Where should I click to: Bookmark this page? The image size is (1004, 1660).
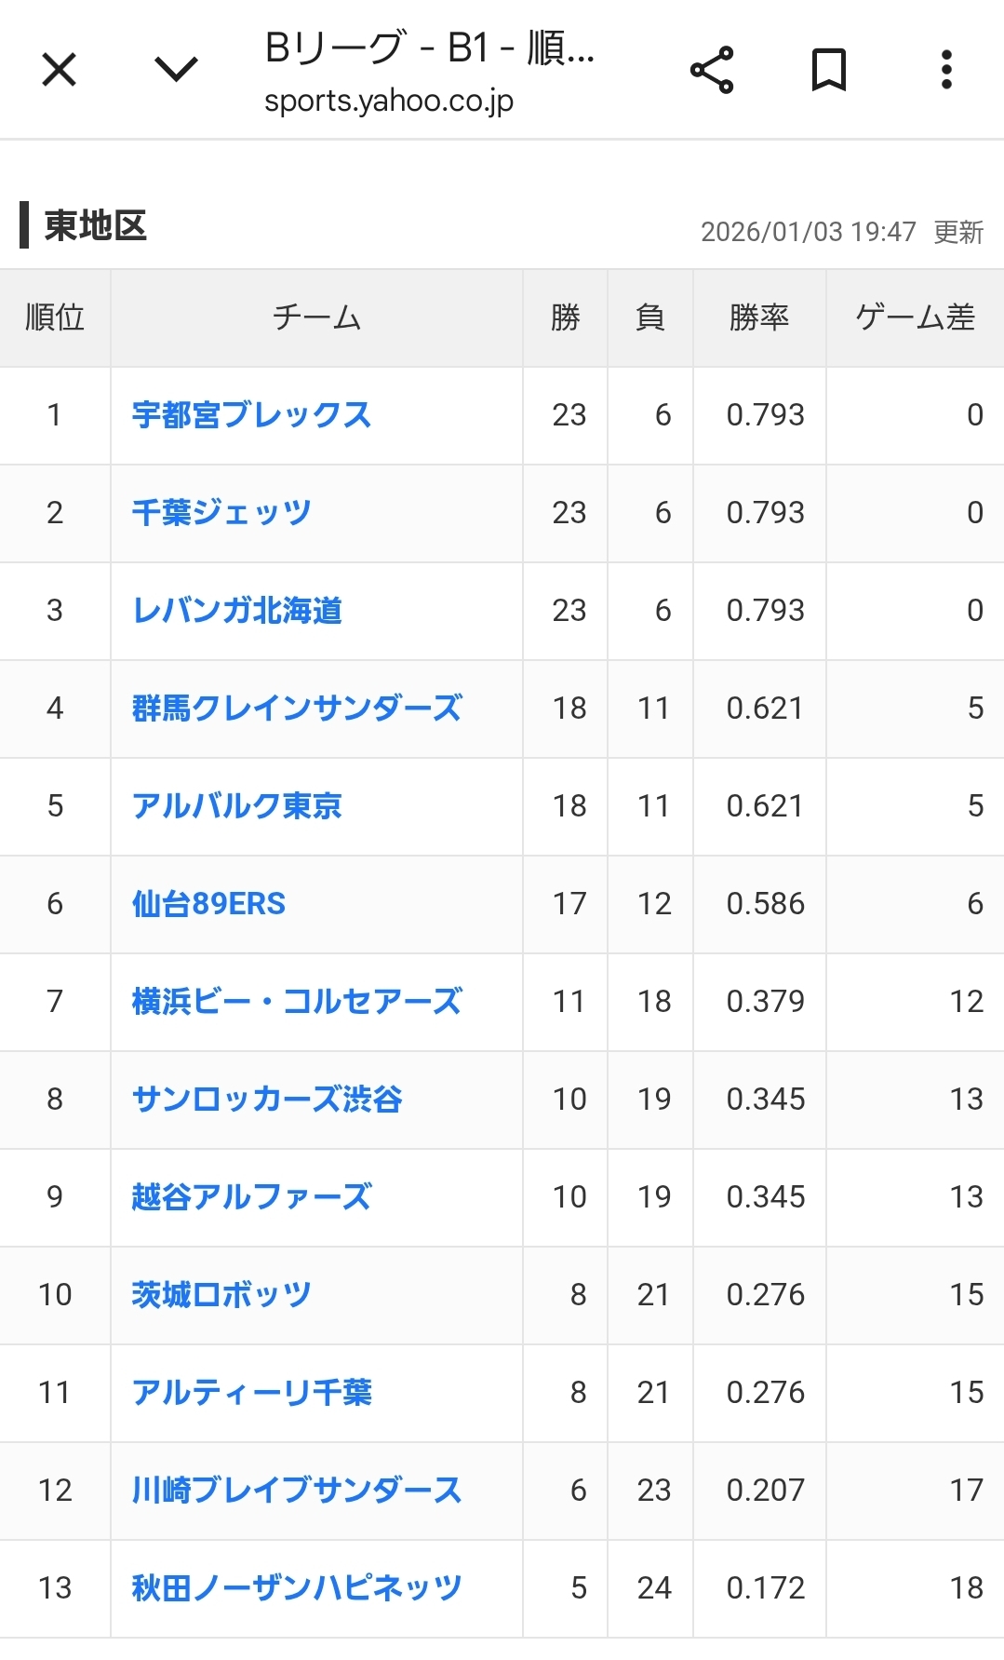pyautogui.click(x=828, y=70)
